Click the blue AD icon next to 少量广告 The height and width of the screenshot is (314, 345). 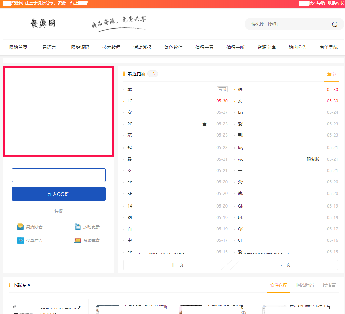pyautogui.click(x=20, y=240)
